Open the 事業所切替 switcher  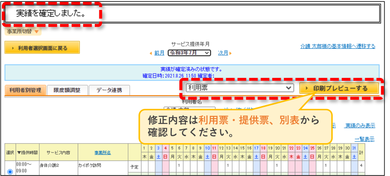tap(23, 32)
